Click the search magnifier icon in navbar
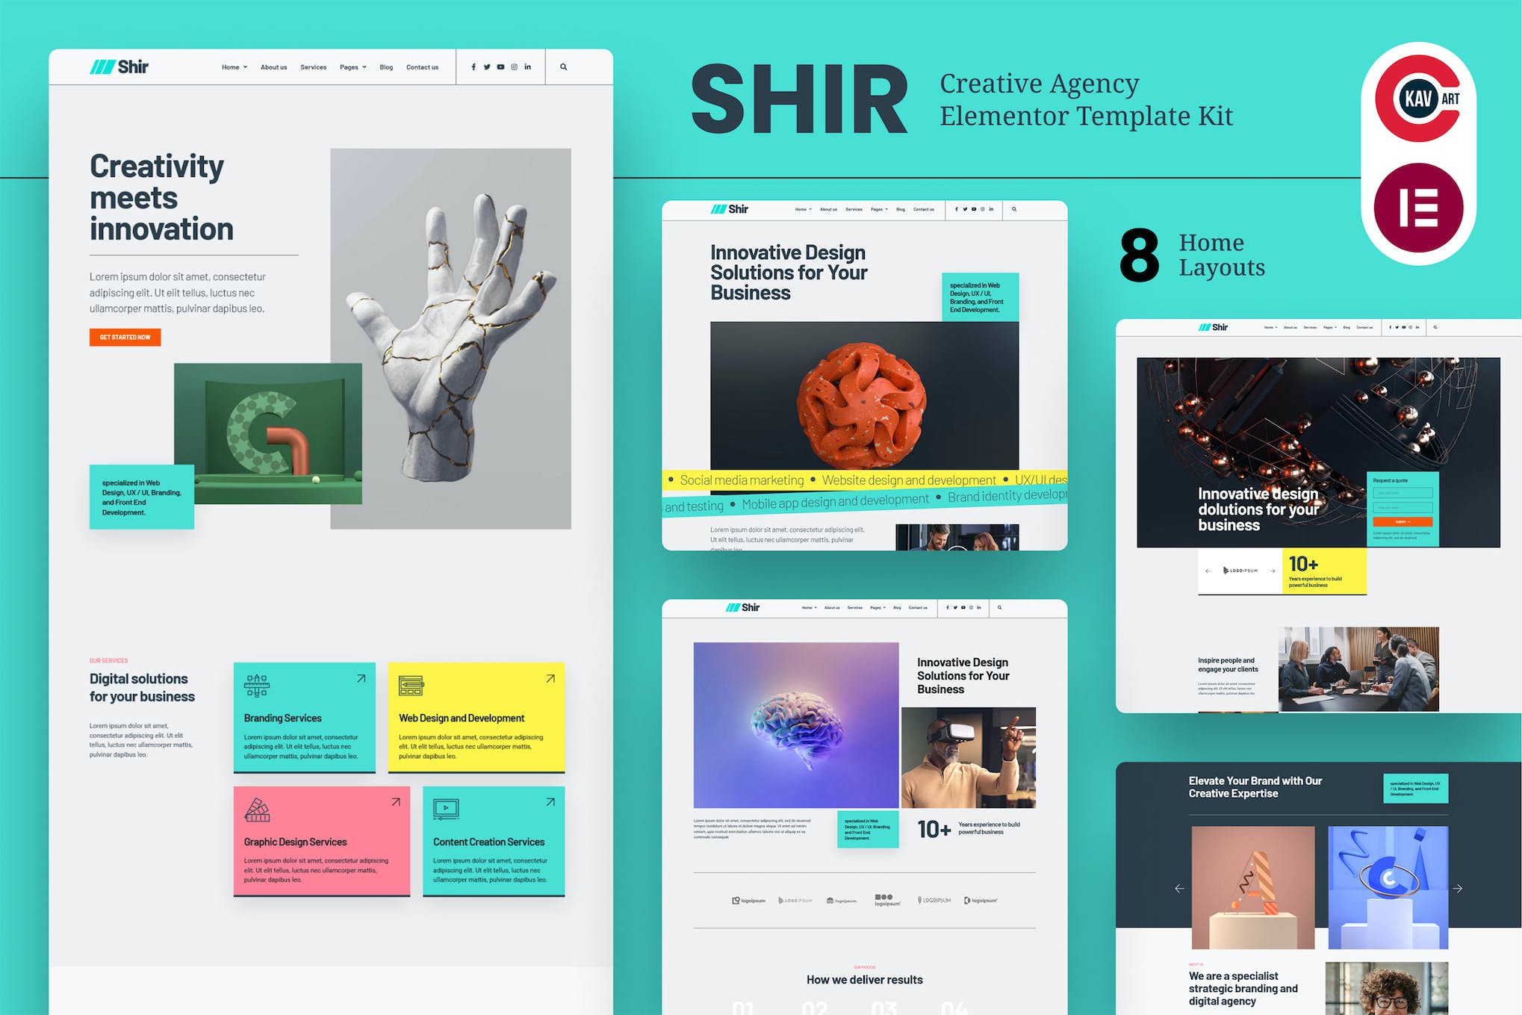This screenshot has width=1522, height=1015. point(564,66)
